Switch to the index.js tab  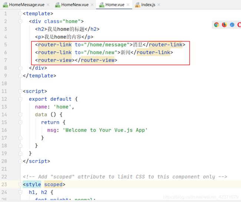point(148,5)
